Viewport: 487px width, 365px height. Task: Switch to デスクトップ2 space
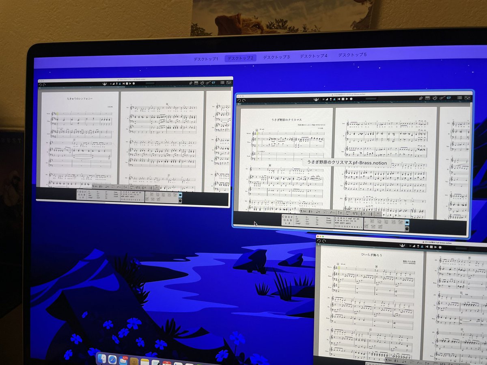[240, 58]
